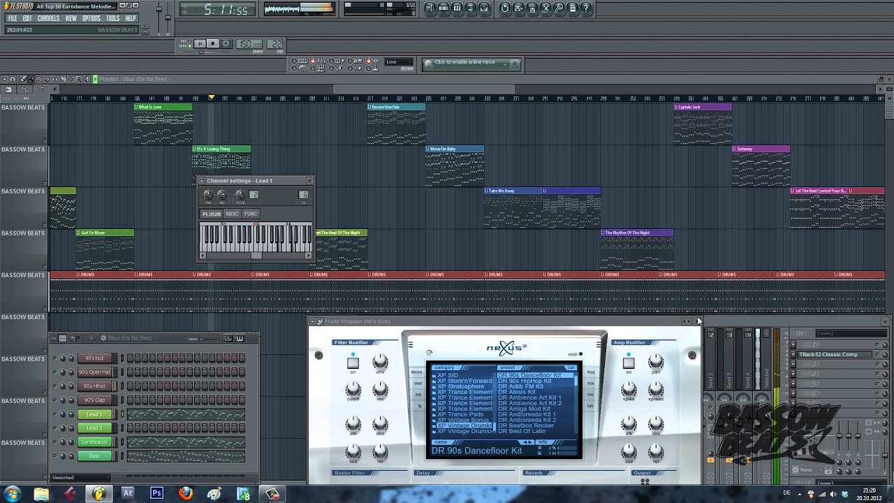
Task: Open the OPTIONS menu
Action: coord(91,18)
